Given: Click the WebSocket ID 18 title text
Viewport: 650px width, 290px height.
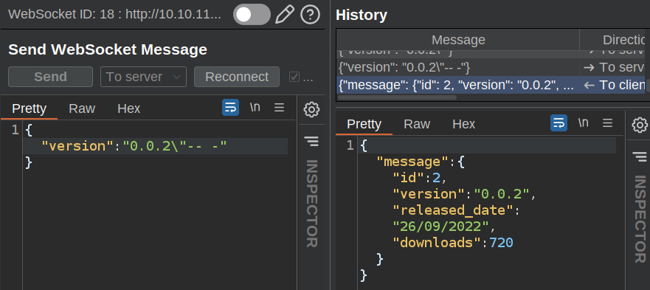Looking at the screenshot, I should (x=115, y=15).
